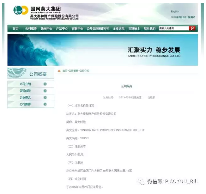
Task: Click the arrow icon beside 公司介绍
Action: [x=45, y=84]
